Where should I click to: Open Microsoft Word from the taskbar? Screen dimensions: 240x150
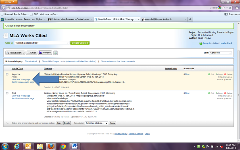(x=75, y=146)
